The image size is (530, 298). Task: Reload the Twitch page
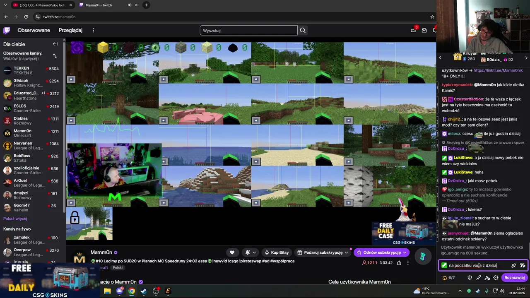coord(26,17)
